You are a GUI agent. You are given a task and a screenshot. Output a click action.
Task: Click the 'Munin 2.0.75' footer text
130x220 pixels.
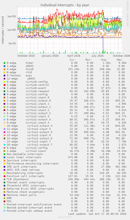tap(65, 217)
